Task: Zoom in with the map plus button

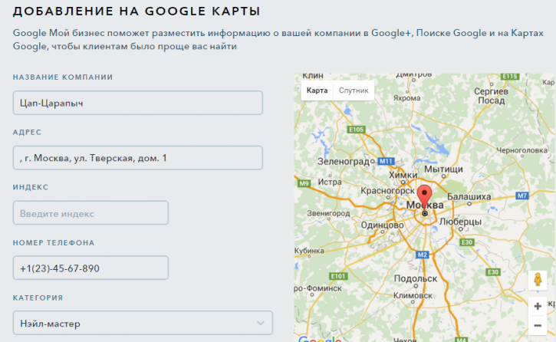Action: 538,306
